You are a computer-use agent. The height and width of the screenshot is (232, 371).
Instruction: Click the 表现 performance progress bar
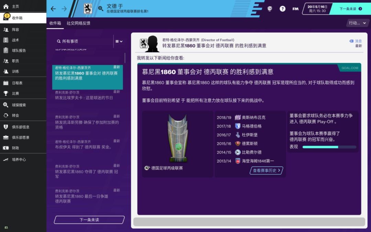click(329, 147)
